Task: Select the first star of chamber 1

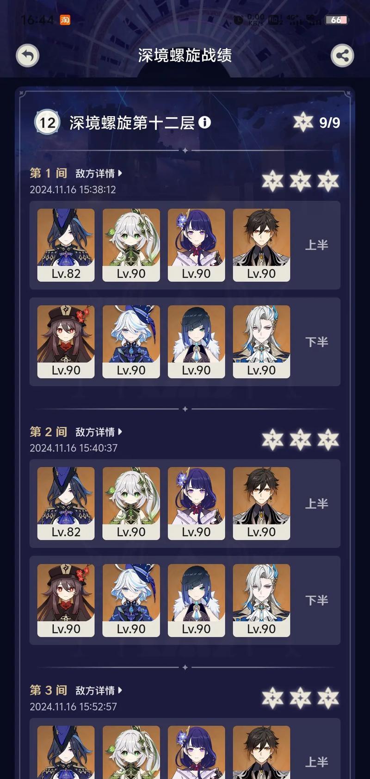Action: (x=272, y=181)
